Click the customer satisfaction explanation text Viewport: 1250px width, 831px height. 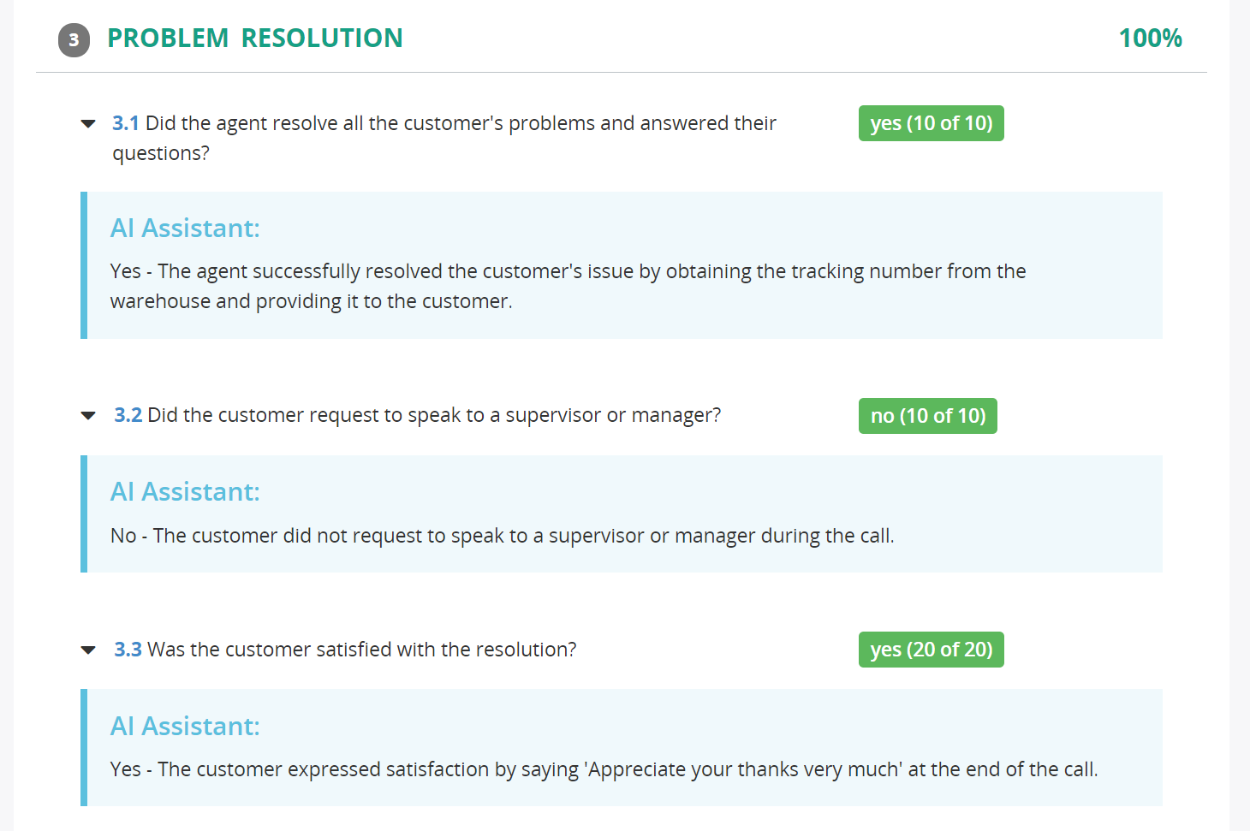click(x=604, y=769)
